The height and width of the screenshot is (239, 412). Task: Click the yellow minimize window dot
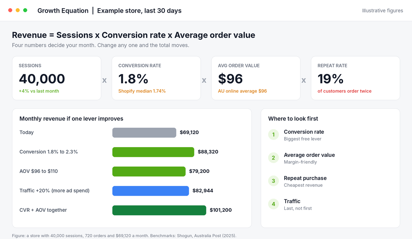18,10
